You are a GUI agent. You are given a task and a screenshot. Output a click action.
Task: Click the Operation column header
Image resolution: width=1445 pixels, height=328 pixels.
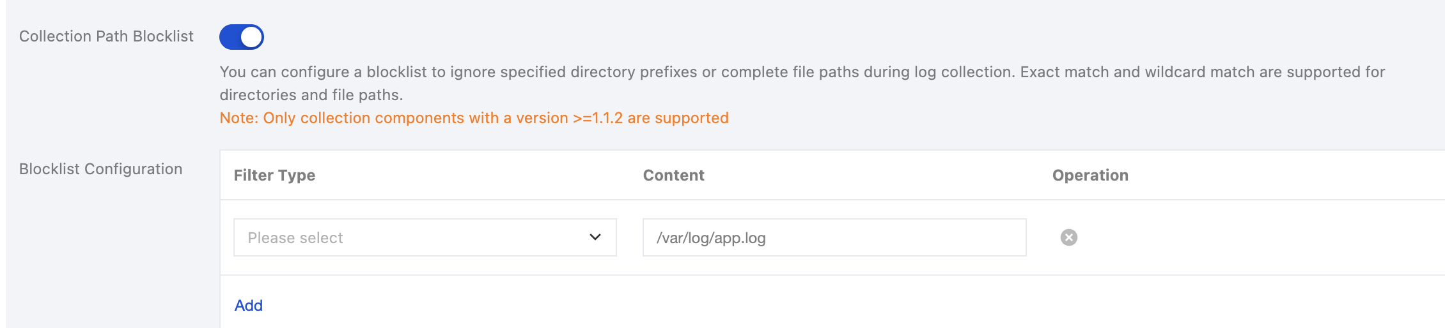click(1090, 175)
